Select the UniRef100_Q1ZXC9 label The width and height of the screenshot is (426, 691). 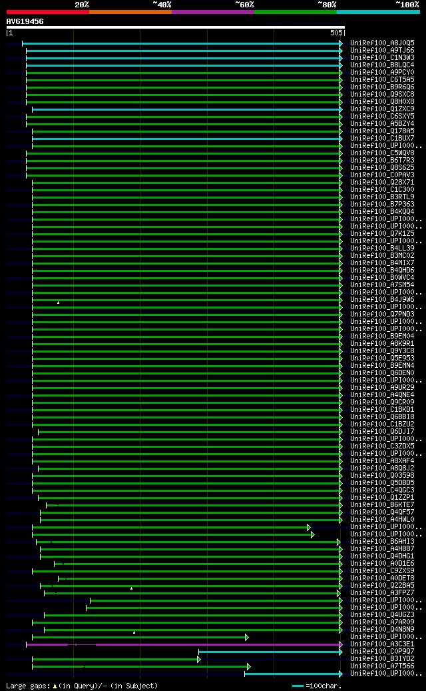(382, 109)
